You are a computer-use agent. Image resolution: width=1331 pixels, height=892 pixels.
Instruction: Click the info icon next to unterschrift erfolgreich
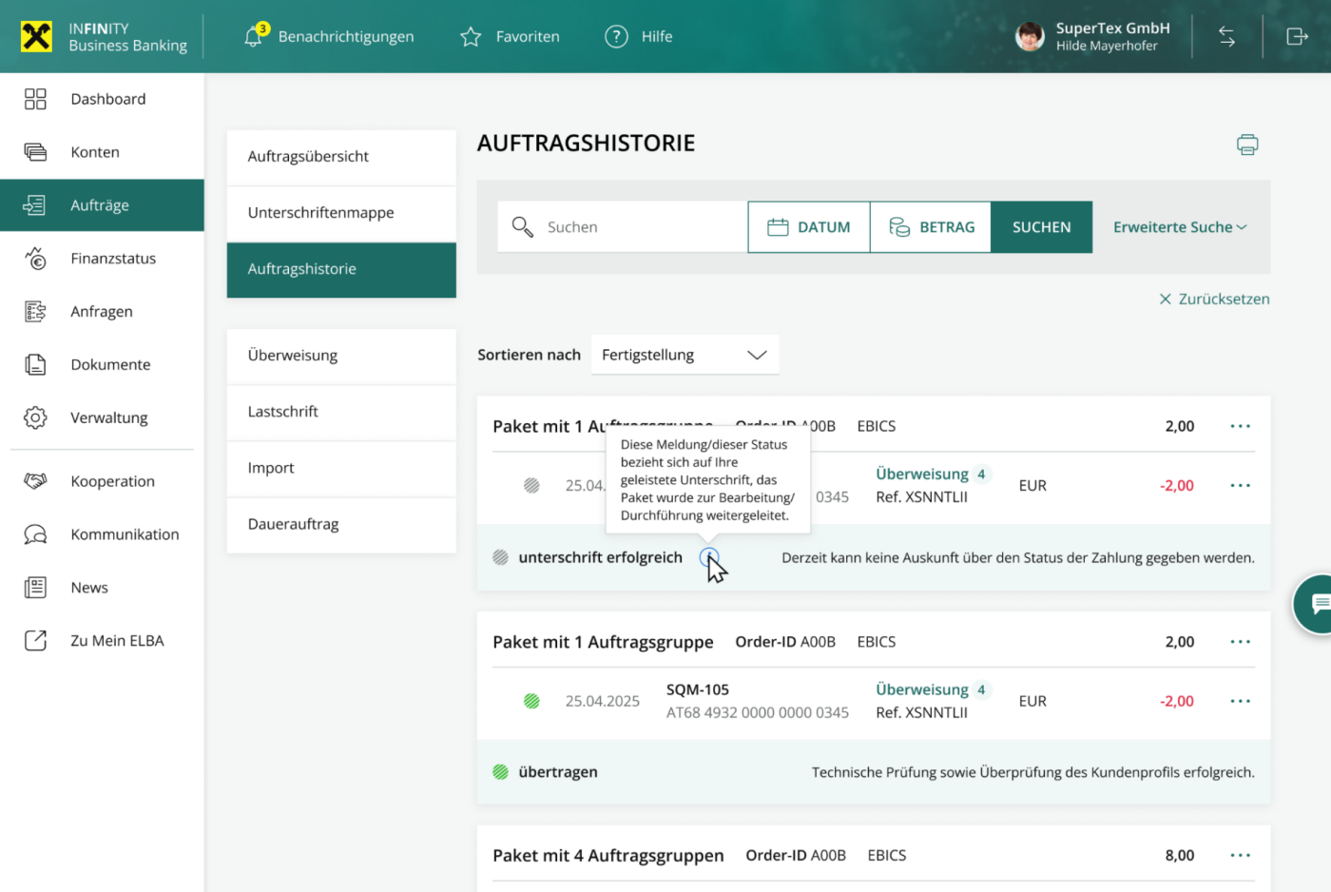click(708, 557)
